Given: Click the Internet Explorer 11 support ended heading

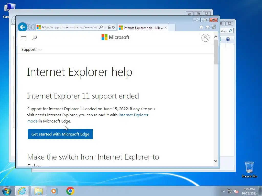Looking at the screenshot, I should coord(83,96).
